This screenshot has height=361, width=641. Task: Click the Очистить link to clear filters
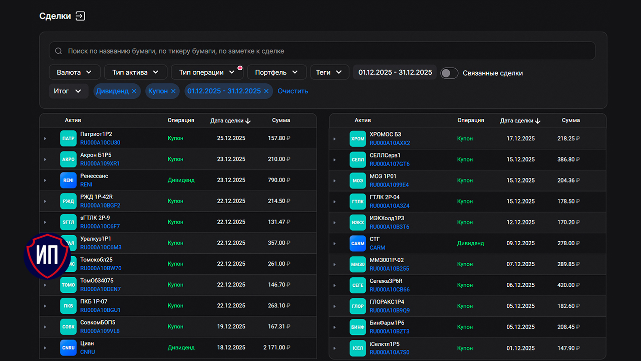[293, 91]
